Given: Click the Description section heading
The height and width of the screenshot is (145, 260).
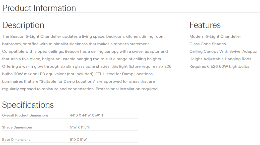Looking at the screenshot, I should 23,25.
